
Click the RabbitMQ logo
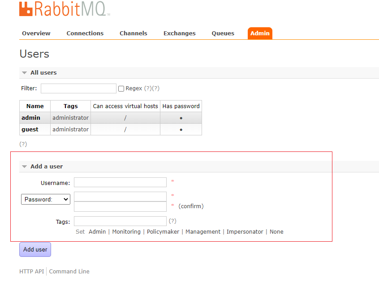[65, 8]
